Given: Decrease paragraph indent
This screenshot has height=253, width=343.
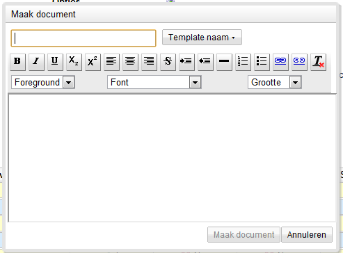Looking at the screenshot, I should 205,62.
